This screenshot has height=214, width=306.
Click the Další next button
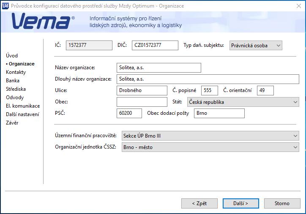pos(240,203)
